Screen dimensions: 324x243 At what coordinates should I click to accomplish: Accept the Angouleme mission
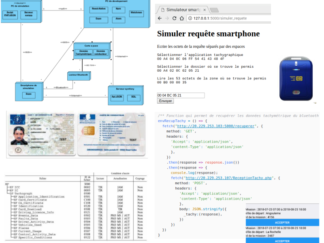point(282,222)
